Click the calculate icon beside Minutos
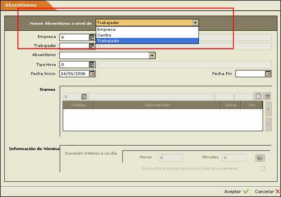 coord(260,158)
